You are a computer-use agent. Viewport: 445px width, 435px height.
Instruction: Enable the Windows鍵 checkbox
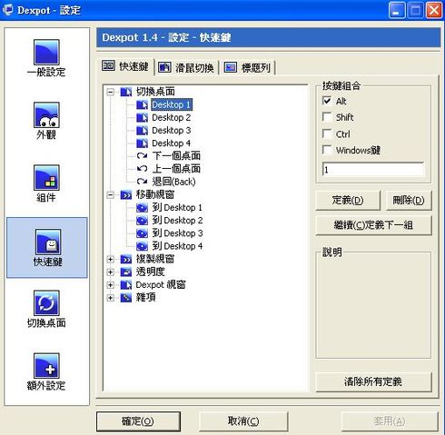click(327, 150)
